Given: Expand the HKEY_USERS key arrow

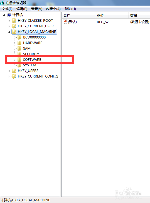Looking at the screenshot, I should click(x=9, y=71).
